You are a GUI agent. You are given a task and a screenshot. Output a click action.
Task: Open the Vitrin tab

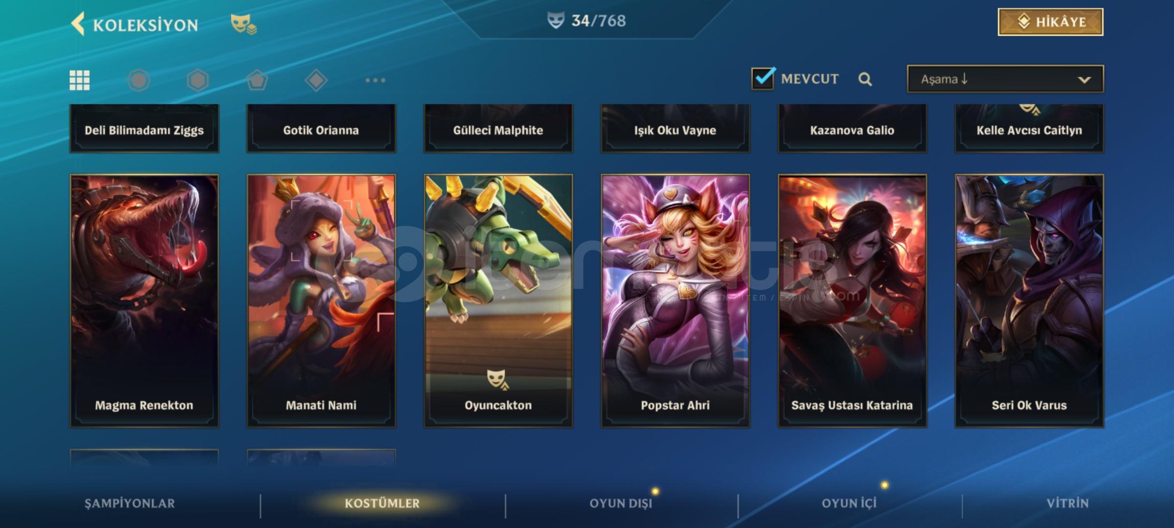point(1067,504)
